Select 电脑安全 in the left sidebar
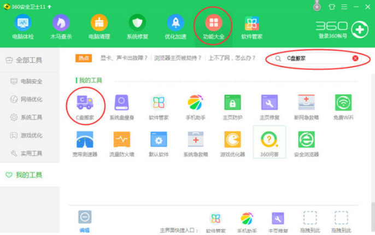 coord(30,81)
